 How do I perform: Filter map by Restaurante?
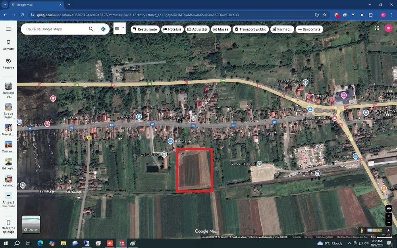click(145, 29)
